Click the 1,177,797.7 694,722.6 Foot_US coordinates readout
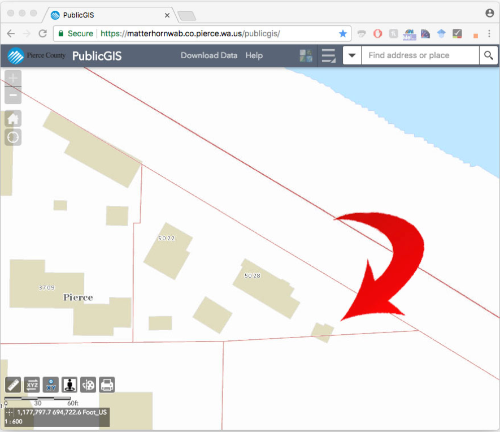 (62, 412)
